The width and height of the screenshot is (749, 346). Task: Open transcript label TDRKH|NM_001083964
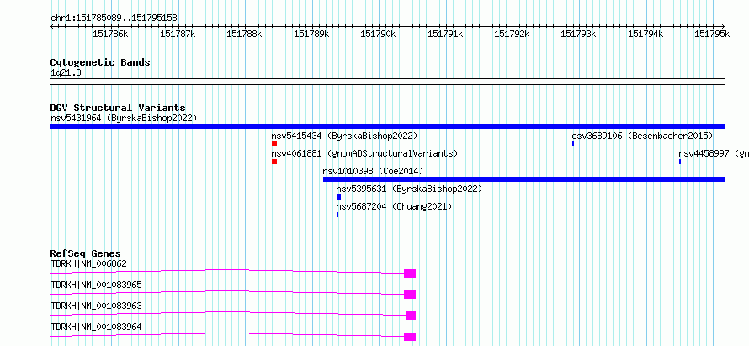pyautogui.click(x=97, y=327)
